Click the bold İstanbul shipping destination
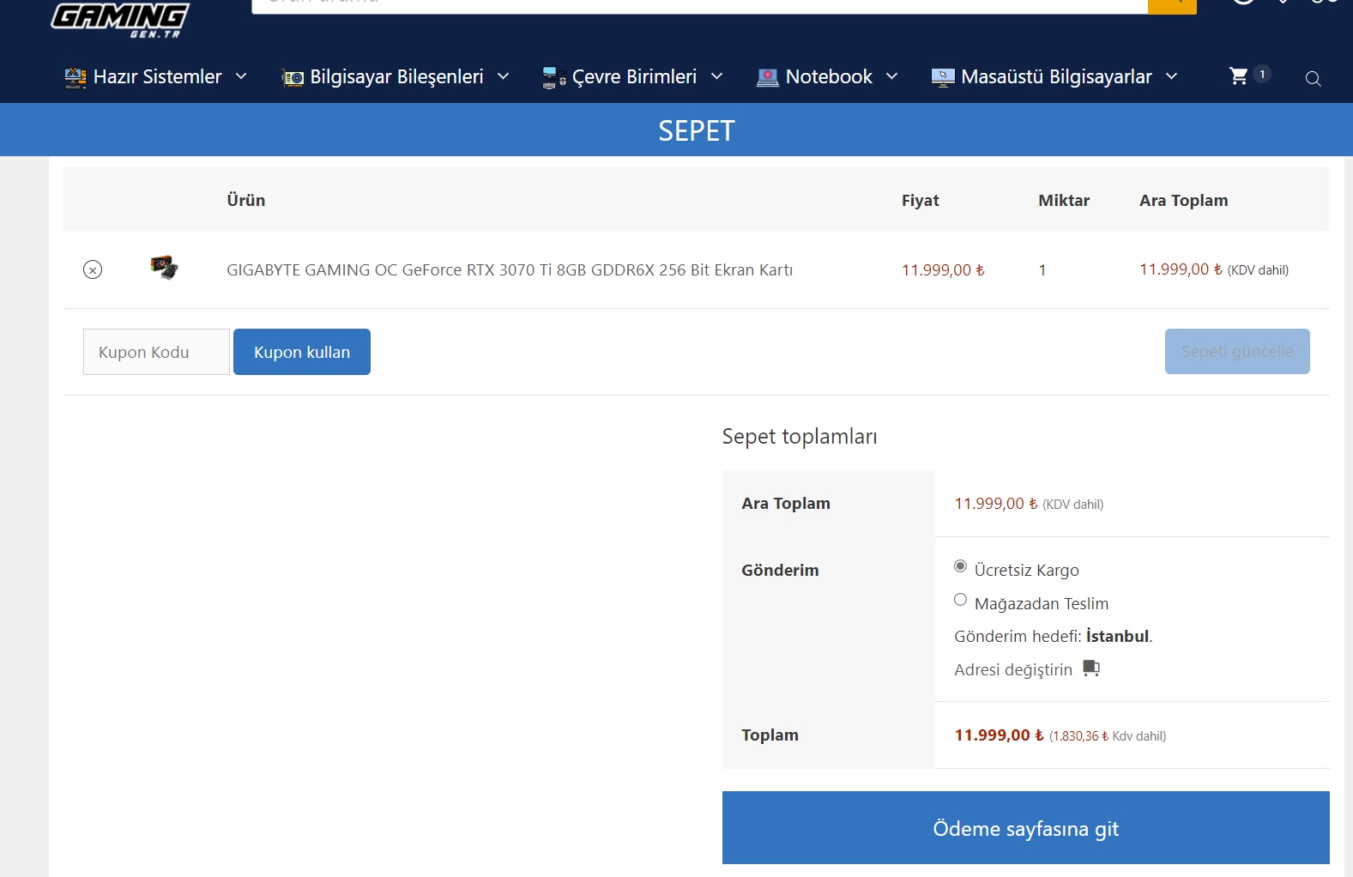The height and width of the screenshot is (877, 1353). point(1117,636)
